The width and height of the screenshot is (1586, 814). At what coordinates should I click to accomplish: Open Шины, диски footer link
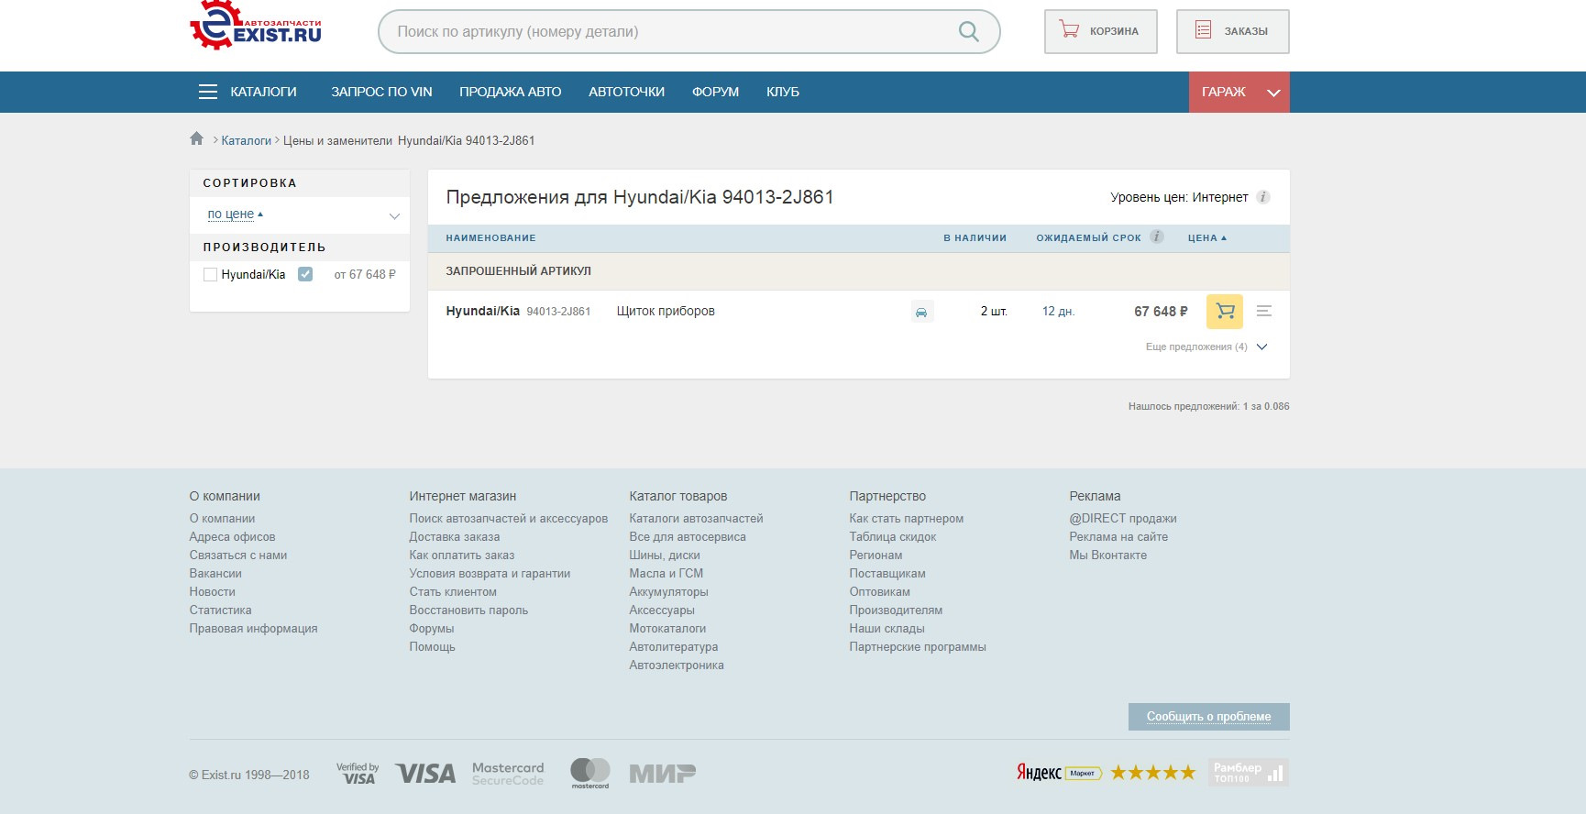[x=665, y=555]
